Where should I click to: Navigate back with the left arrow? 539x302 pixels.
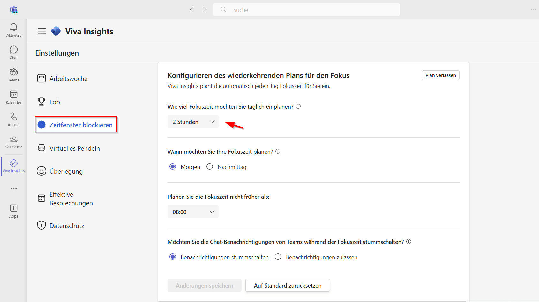(191, 10)
